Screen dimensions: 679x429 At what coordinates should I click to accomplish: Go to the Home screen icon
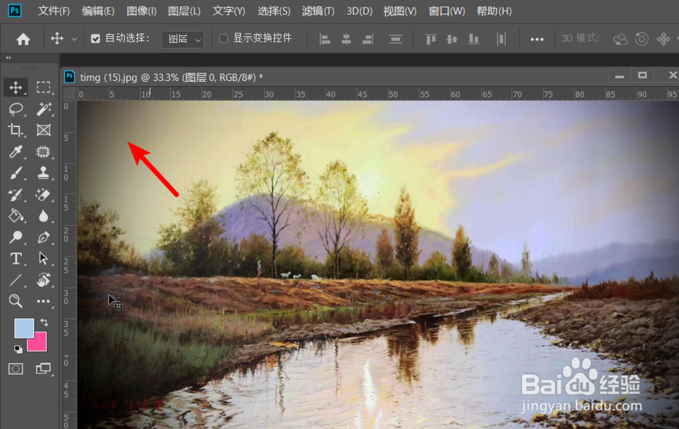pos(23,39)
